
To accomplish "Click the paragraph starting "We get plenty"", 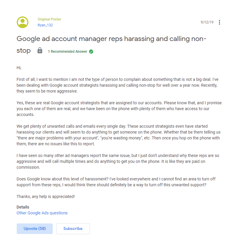I will (118, 135).
